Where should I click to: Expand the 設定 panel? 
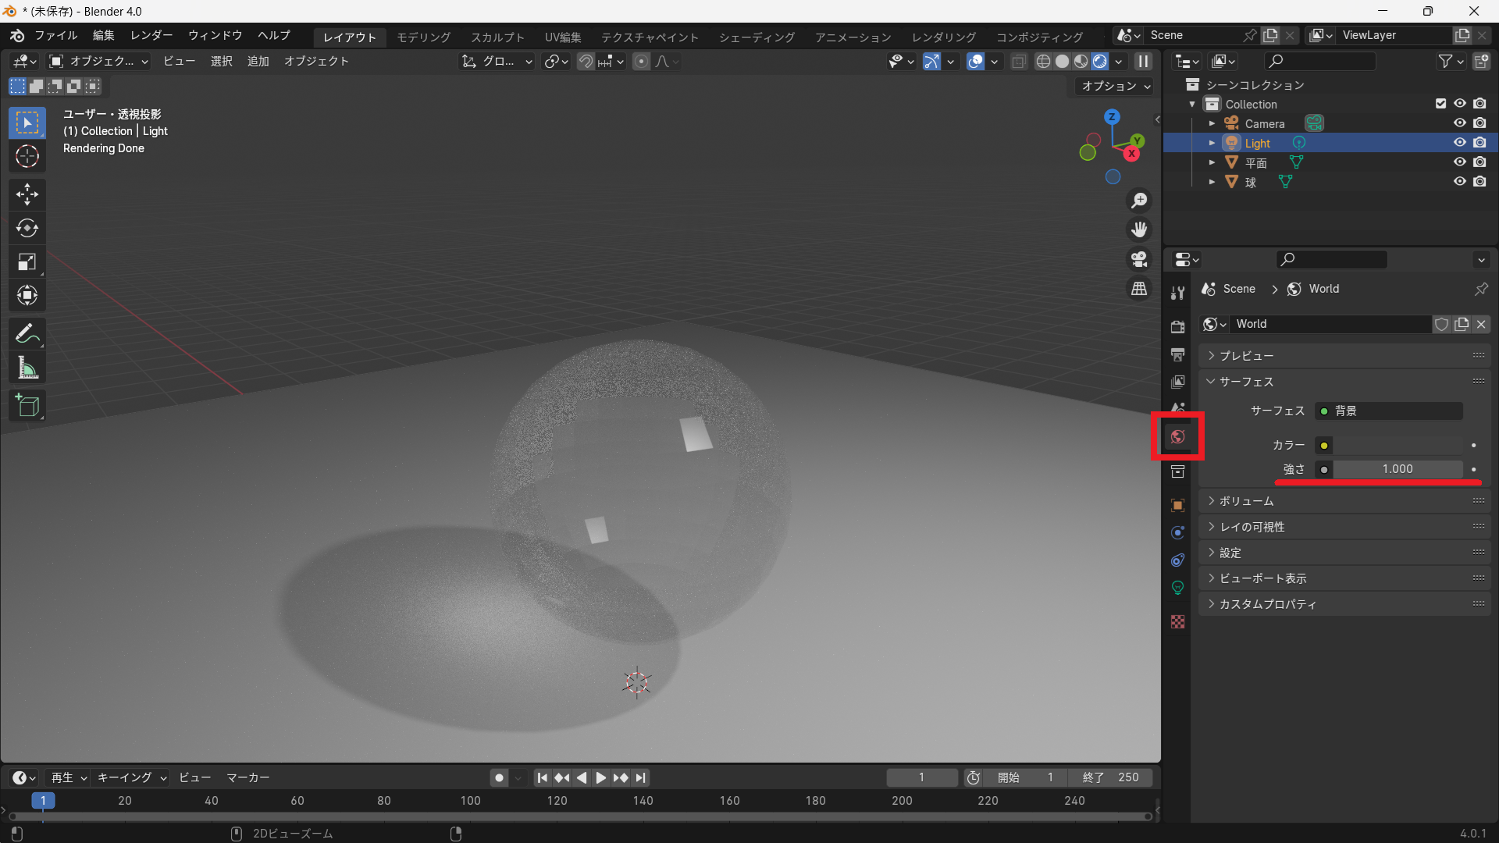coord(1344,553)
